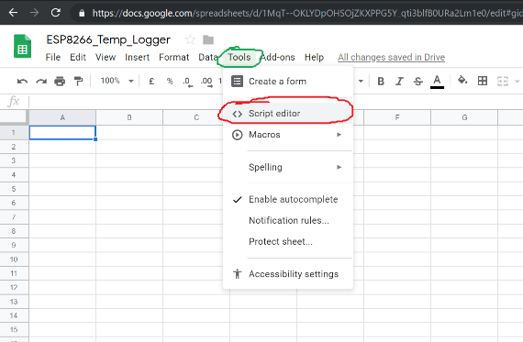
Task: Expand the font size dropdown arrow
Action: click(361, 81)
